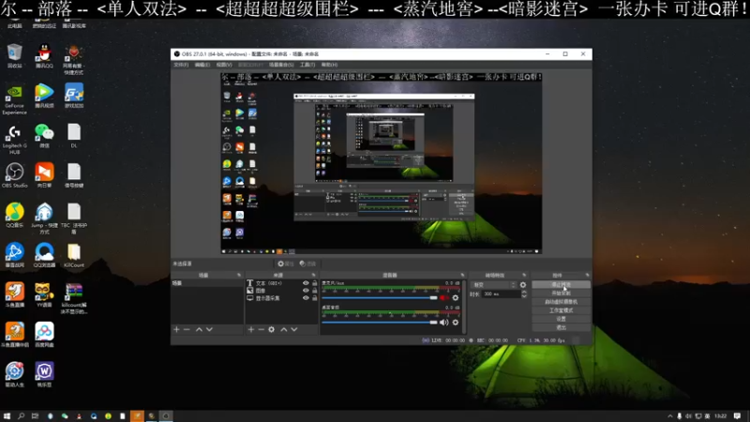
Task: Click 开始录制 start recording button
Action: [x=561, y=293]
